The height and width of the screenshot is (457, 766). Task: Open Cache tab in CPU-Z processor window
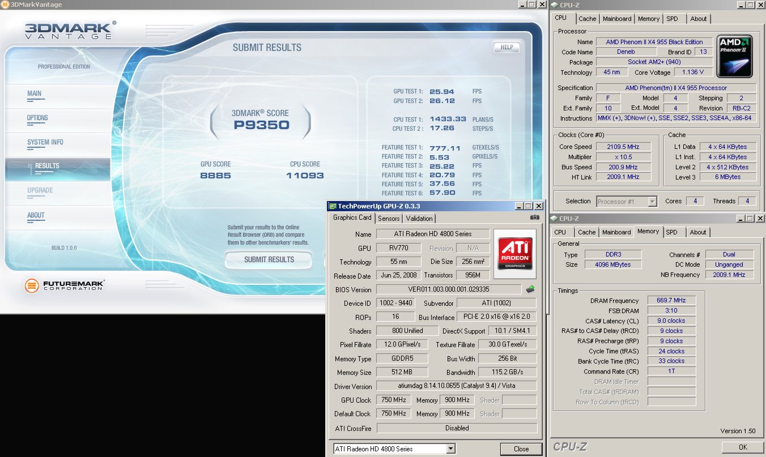588,19
